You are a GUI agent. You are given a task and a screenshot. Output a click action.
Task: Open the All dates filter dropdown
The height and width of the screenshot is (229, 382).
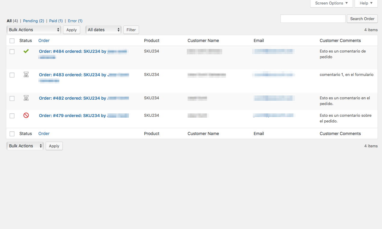(103, 30)
